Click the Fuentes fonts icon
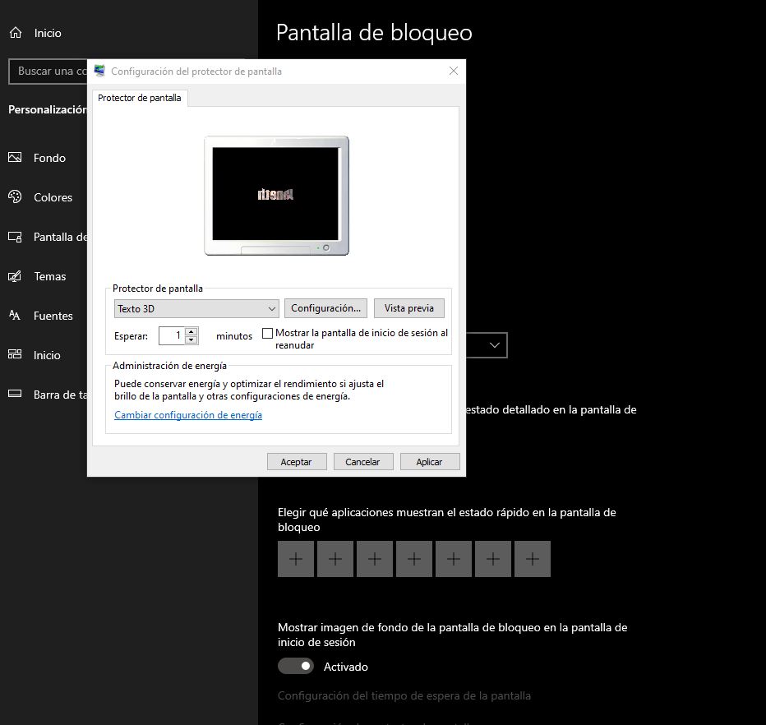 click(15, 316)
